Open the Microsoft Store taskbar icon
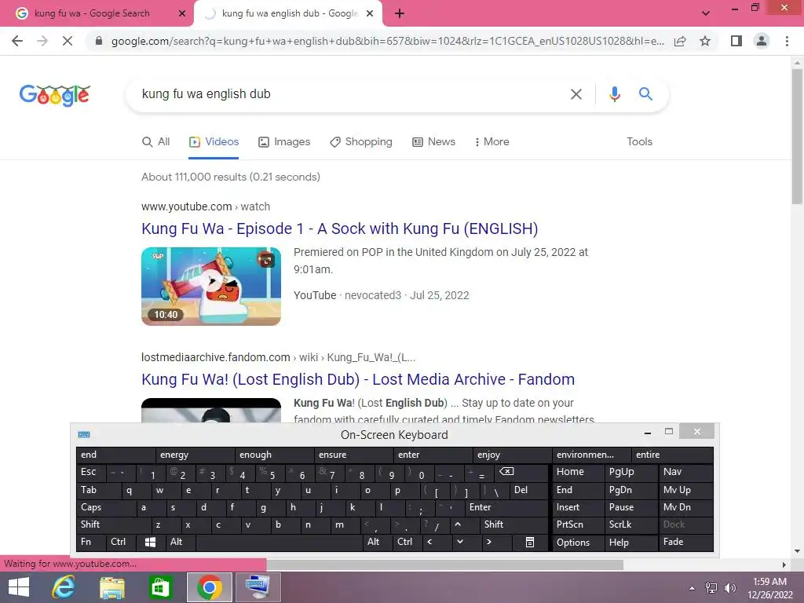This screenshot has height=603, width=804. (160, 587)
